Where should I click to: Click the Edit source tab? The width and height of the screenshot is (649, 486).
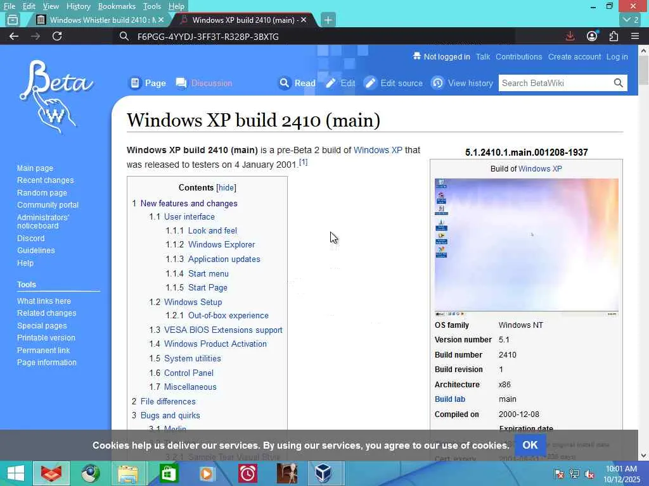tap(393, 83)
